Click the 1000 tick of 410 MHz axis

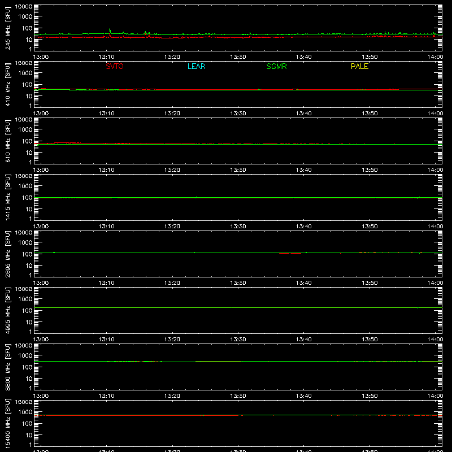point(25,73)
